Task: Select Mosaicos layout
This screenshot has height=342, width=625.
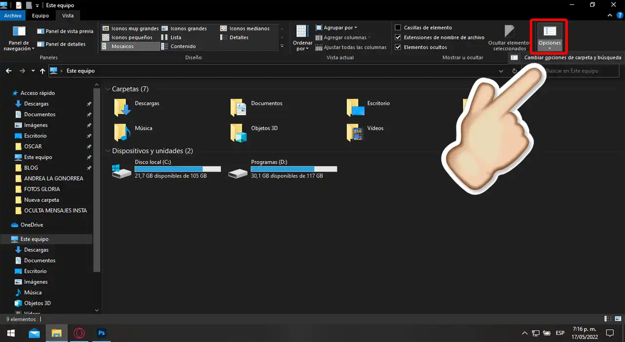Action: (130, 46)
